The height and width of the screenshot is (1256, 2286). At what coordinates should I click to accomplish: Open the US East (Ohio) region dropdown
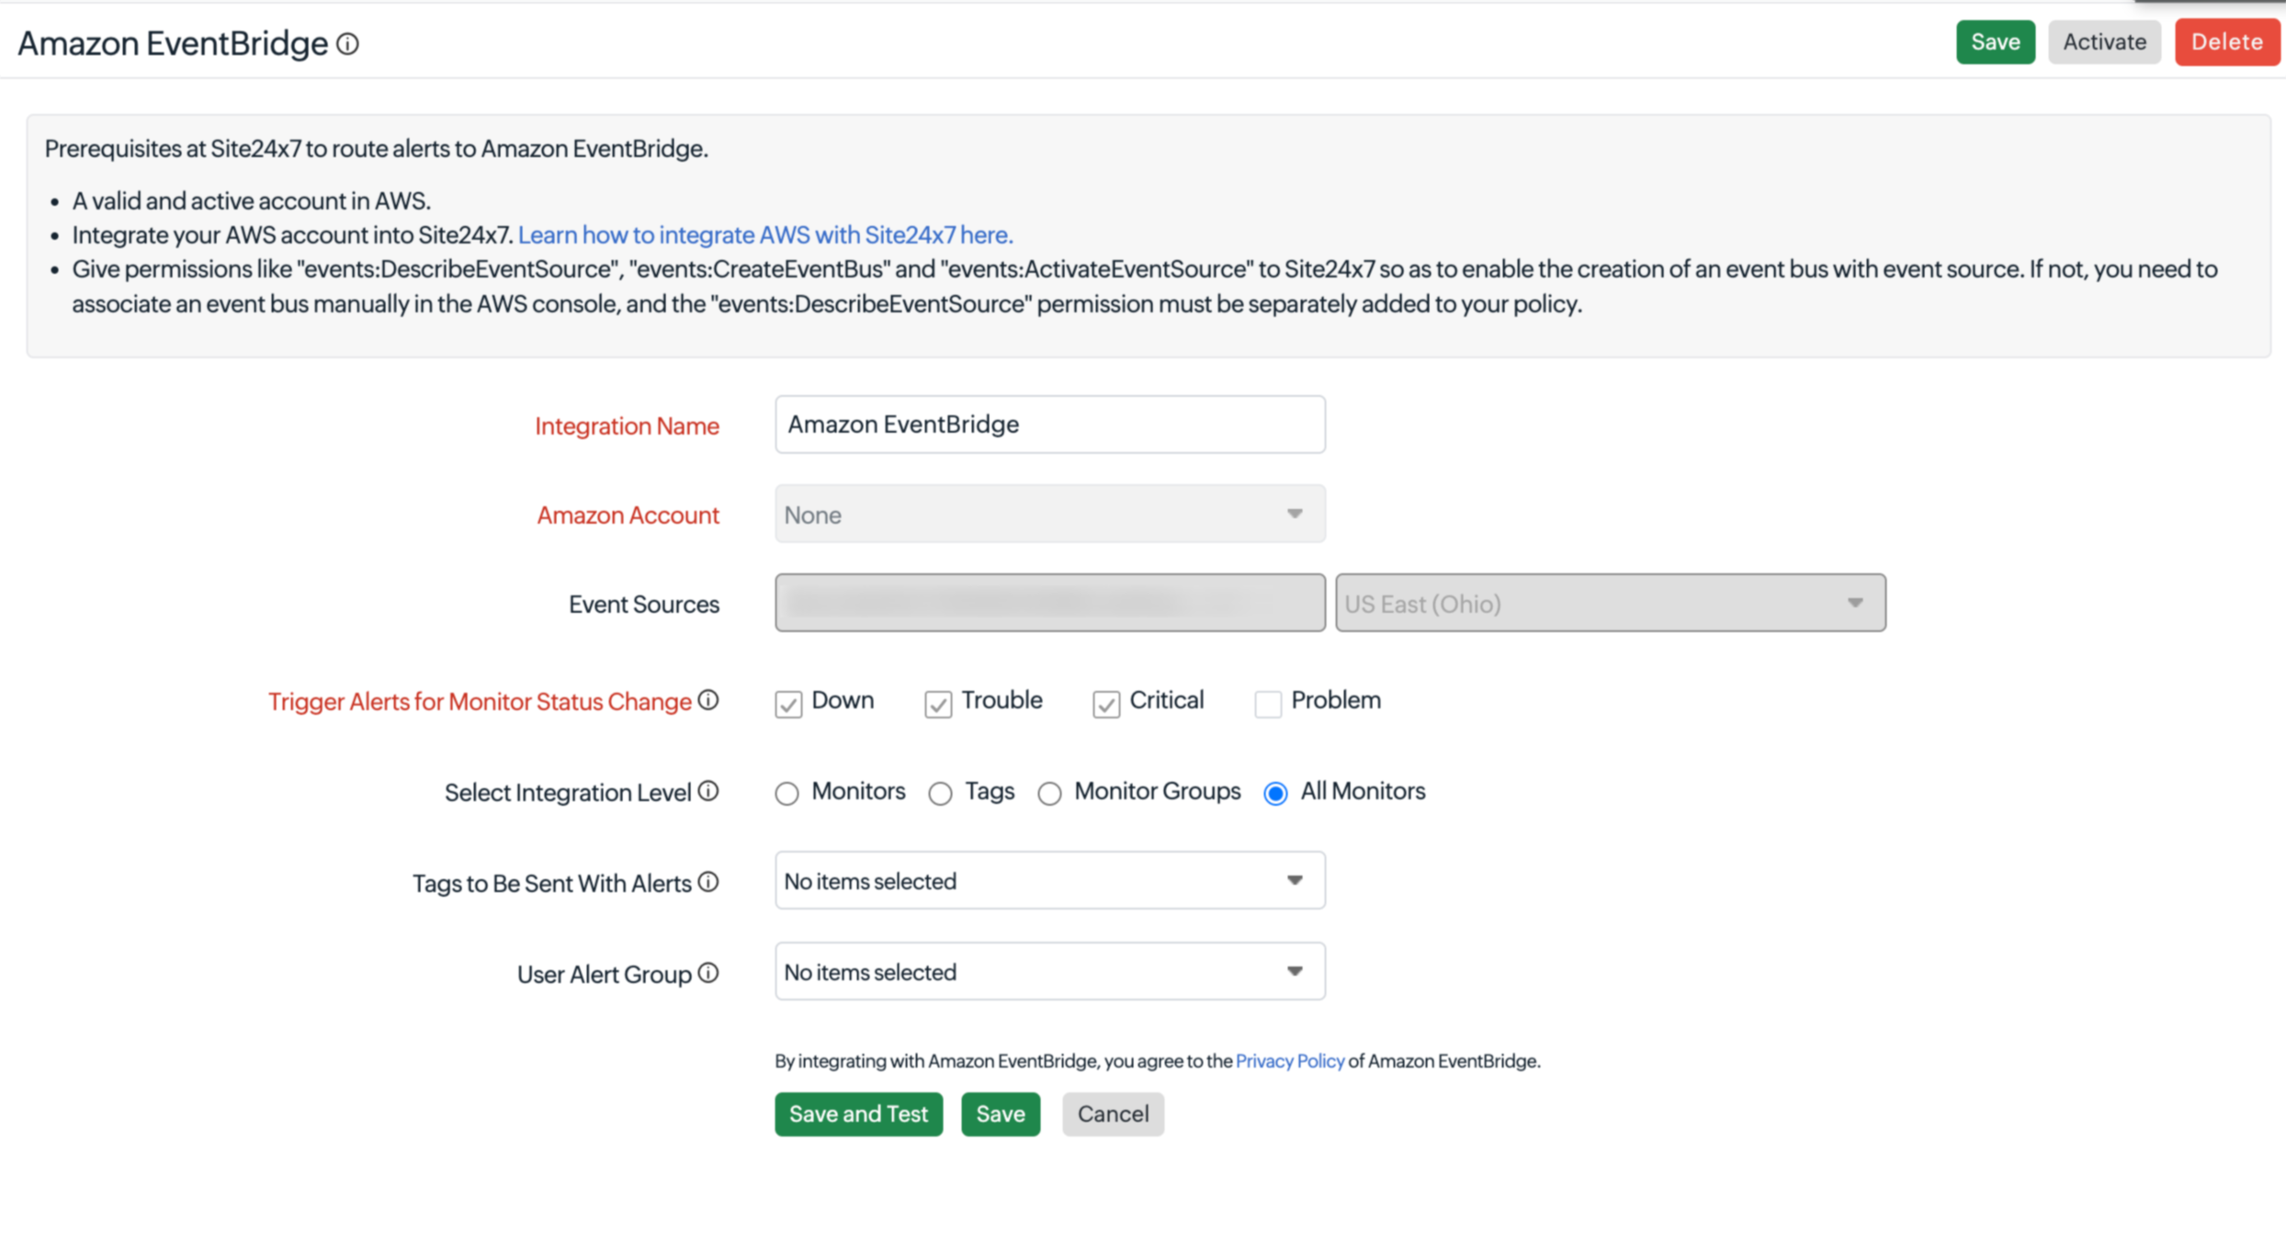point(1611,603)
